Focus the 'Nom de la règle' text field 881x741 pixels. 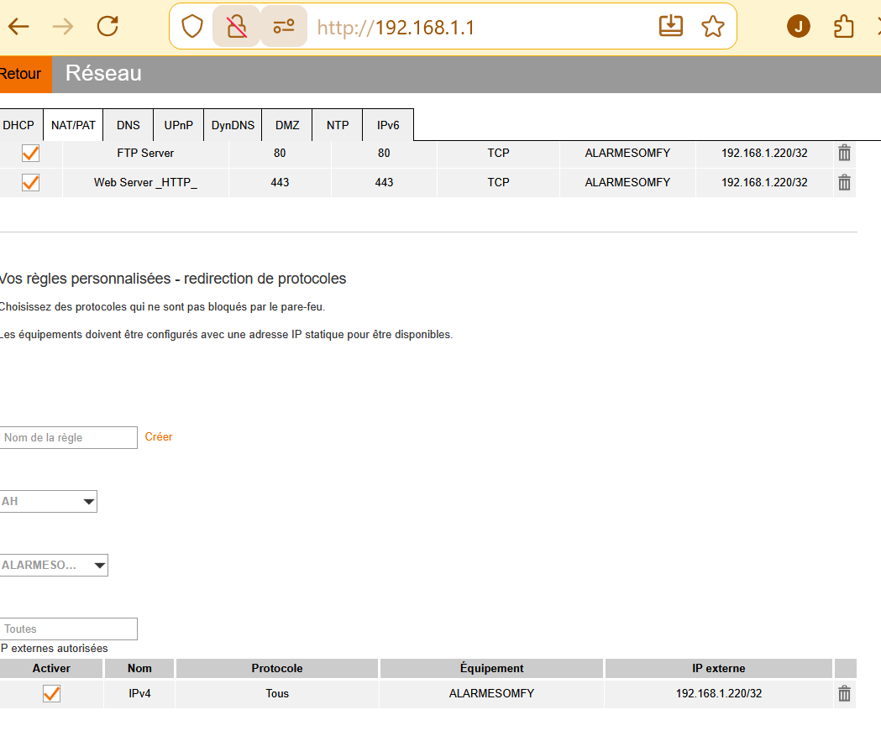coord(69,437)
